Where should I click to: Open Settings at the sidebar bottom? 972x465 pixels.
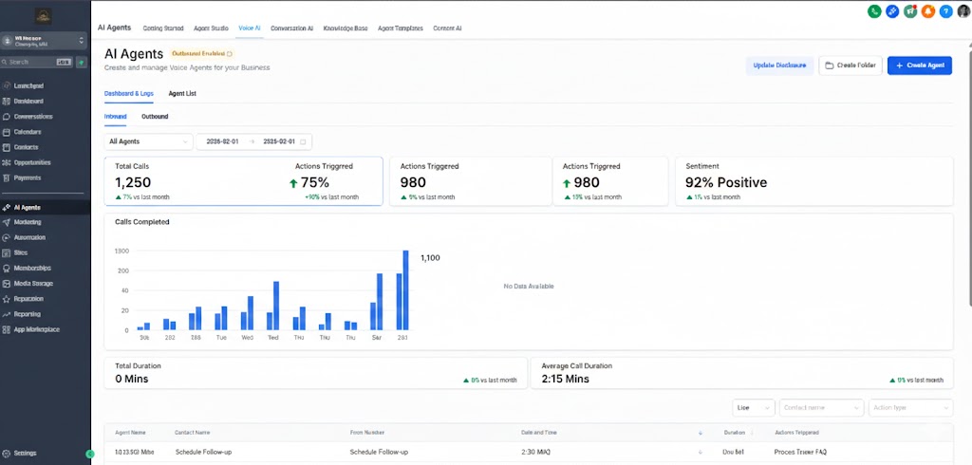click(26, 454)
